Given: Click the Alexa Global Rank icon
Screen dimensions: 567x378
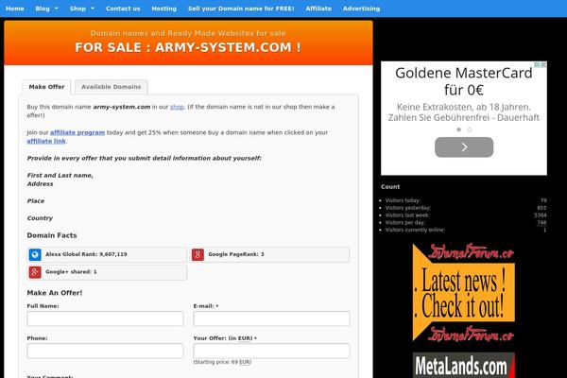Looking at the screenshot, I should 35,254.
